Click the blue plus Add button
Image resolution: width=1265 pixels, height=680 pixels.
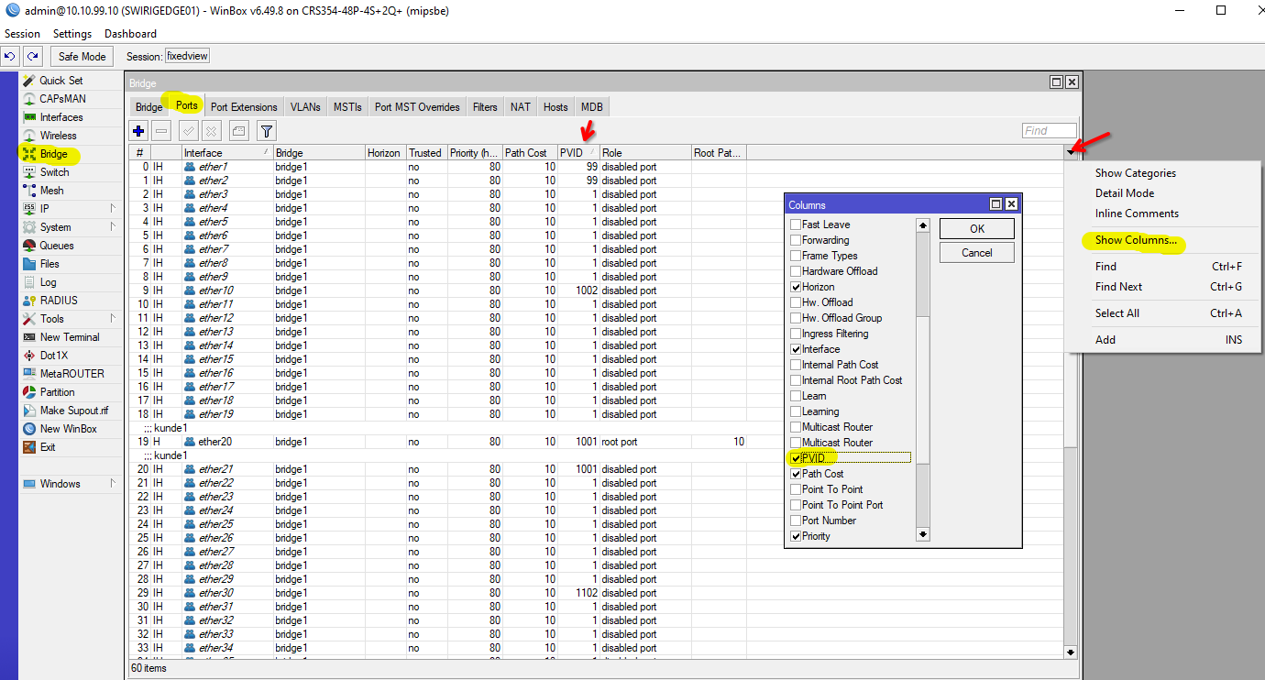coord(138,131)
